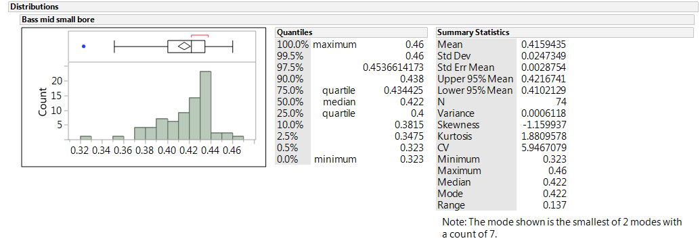Click the 99.5% quantile row label

[290, 57]
